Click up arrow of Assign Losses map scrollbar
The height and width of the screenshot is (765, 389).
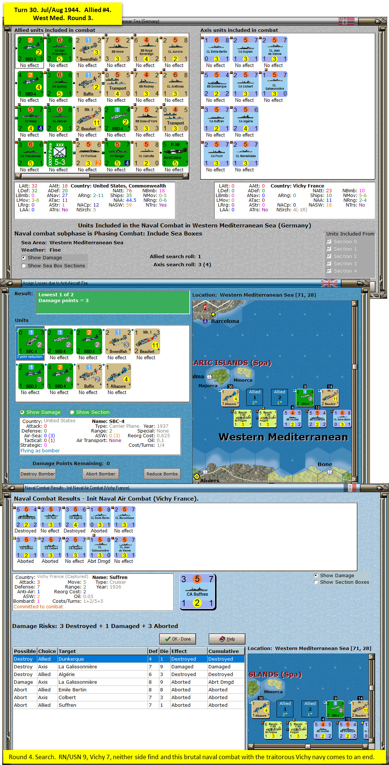tap(355, 303)
